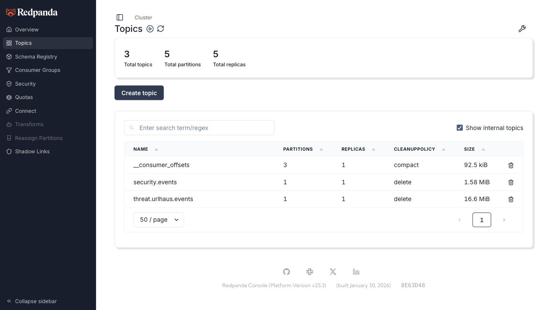
Task: Focus the search term/regex field
Action: 199,128
